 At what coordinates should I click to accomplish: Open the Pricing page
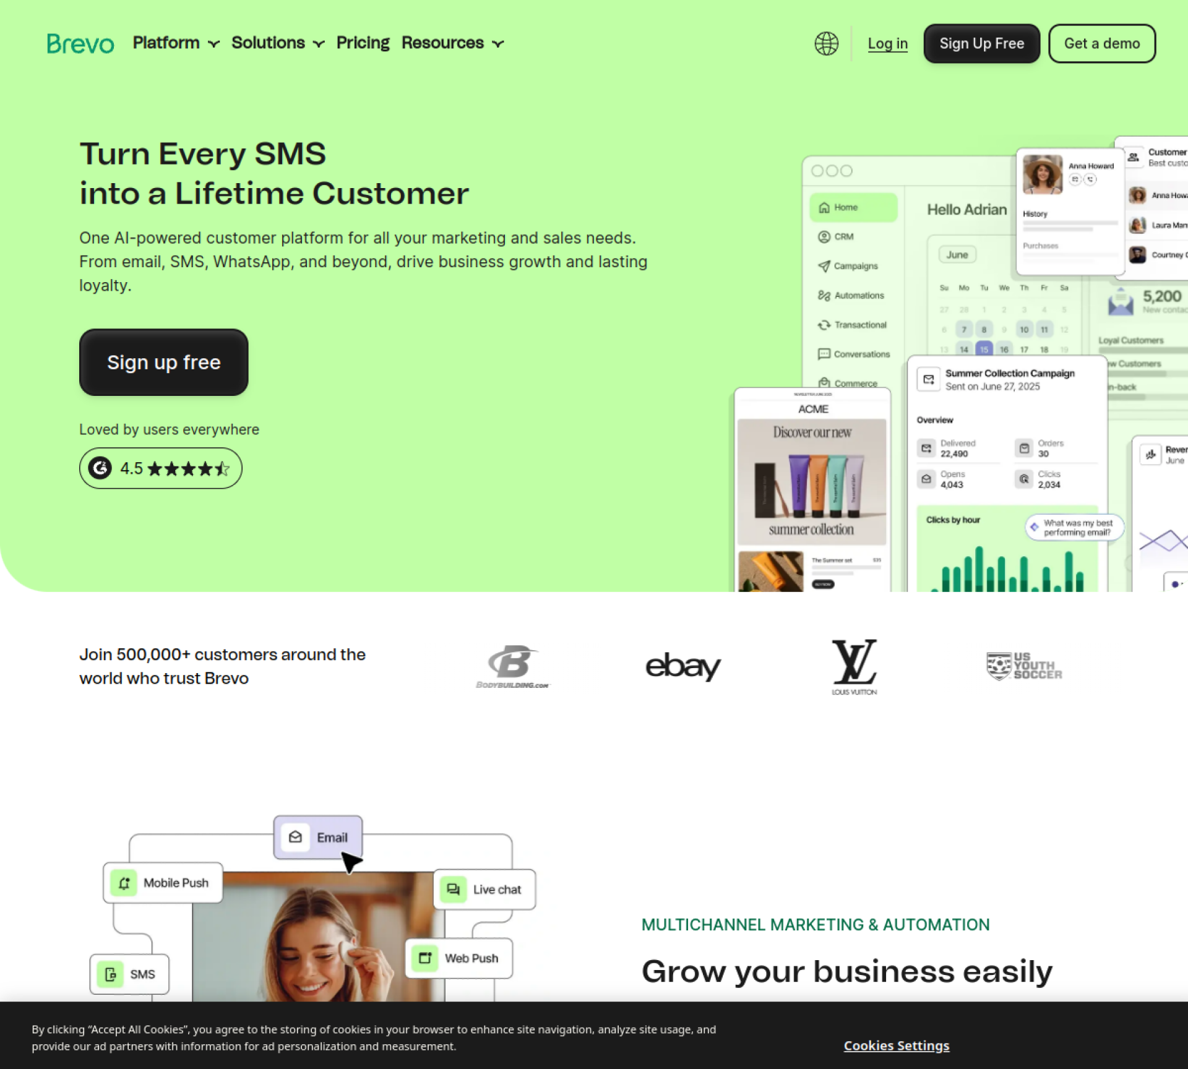[363, 43]
